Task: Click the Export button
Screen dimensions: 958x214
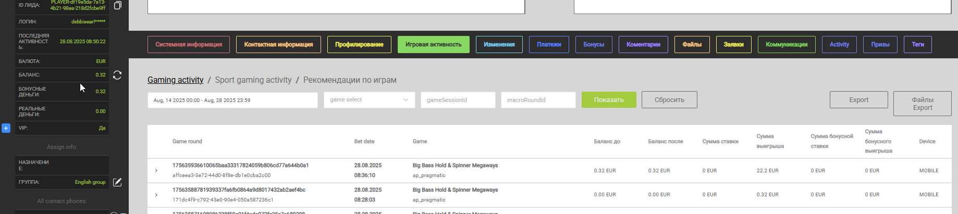Action: [858, 99]
